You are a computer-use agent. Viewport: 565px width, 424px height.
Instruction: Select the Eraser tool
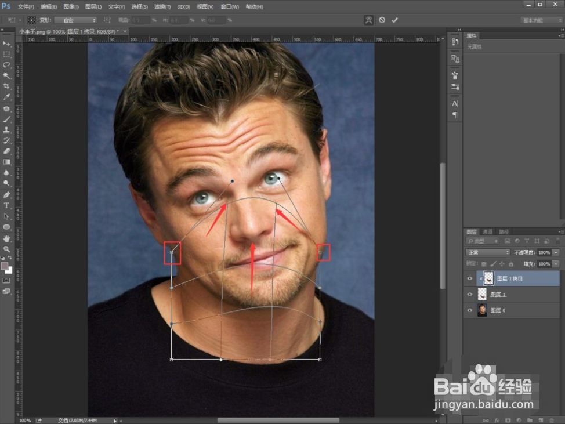coord(6,151)
